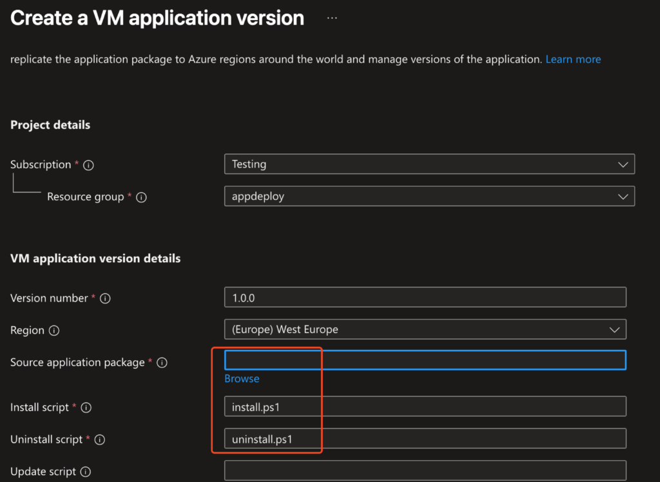Viewport: 660px width, 482px height.
Task: Click Browse under Source application package
Action: [242, 379]
